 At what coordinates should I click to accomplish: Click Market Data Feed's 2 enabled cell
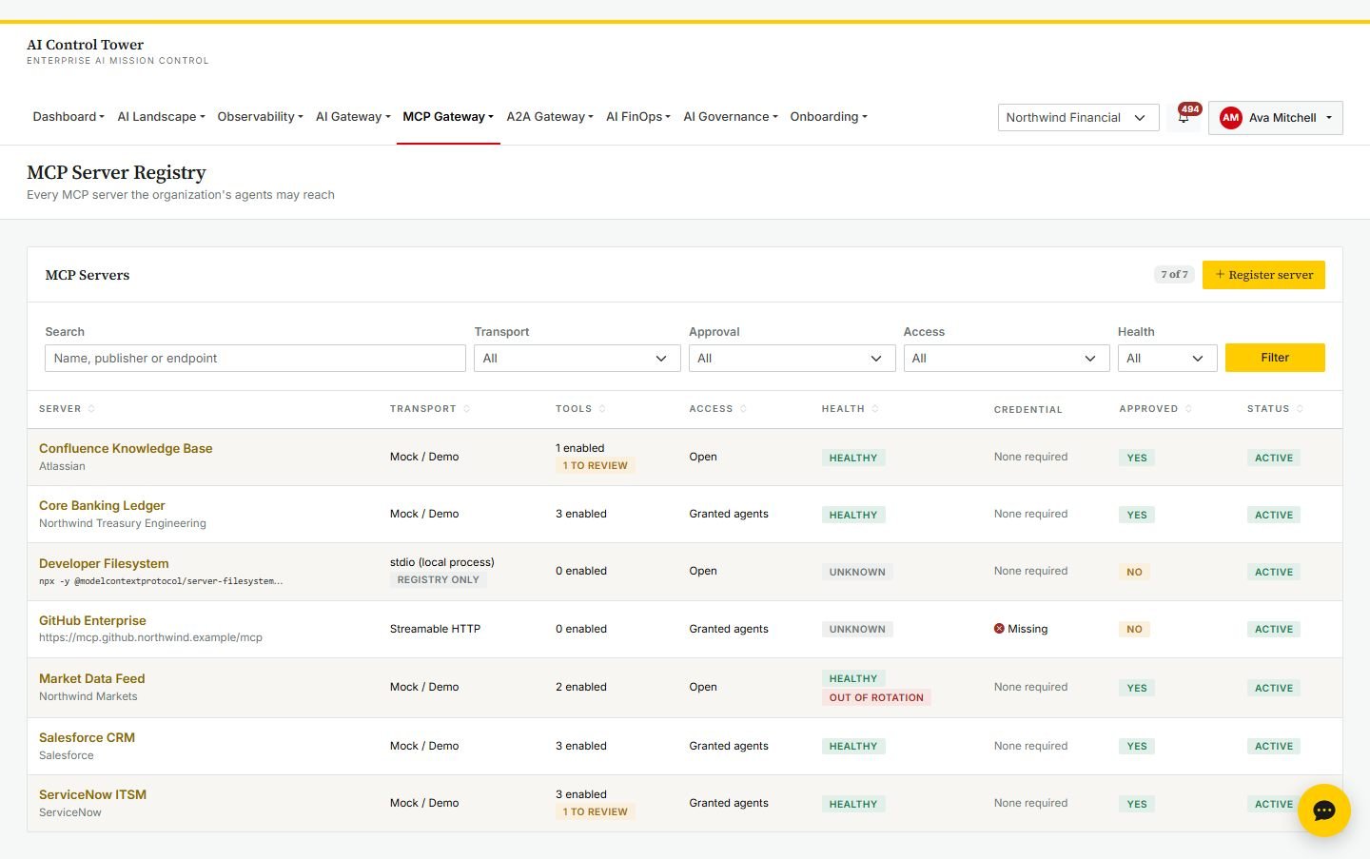[580, 687]
